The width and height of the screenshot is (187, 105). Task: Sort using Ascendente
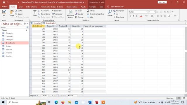[44, 11]
